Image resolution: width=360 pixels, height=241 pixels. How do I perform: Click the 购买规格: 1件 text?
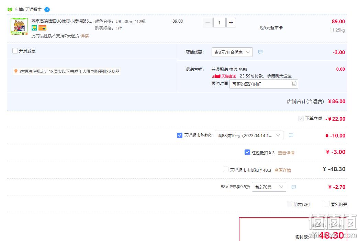pyautogui.click(x=108, y=28)
